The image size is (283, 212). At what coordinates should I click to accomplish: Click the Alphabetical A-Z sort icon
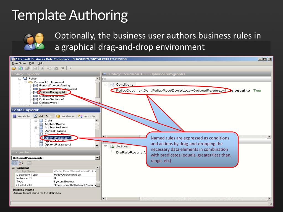[x=21, y=163]
